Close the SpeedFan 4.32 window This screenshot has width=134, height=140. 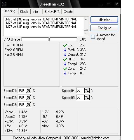[116, 4]
